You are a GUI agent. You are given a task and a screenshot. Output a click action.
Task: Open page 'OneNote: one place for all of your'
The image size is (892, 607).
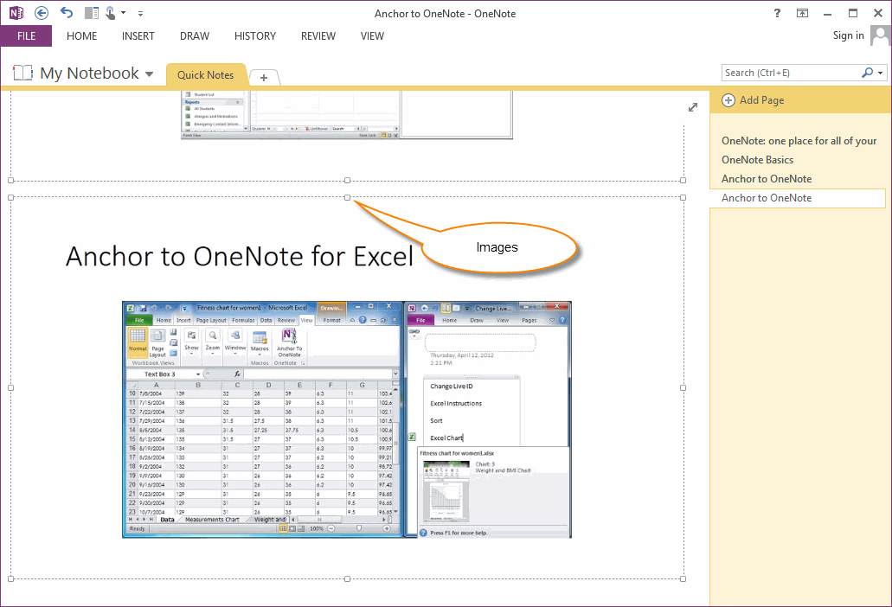799,141
